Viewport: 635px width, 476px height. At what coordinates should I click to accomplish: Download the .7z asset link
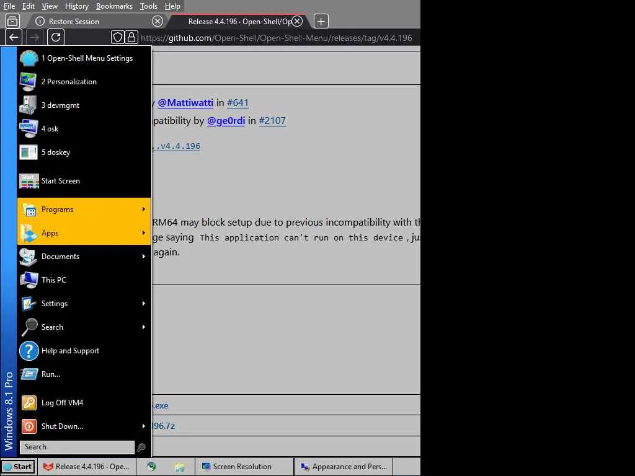[x=164, y=426]
